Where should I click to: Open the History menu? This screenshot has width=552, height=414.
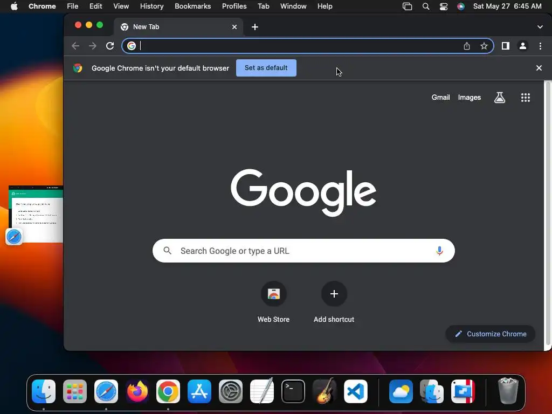click(151, 6)
